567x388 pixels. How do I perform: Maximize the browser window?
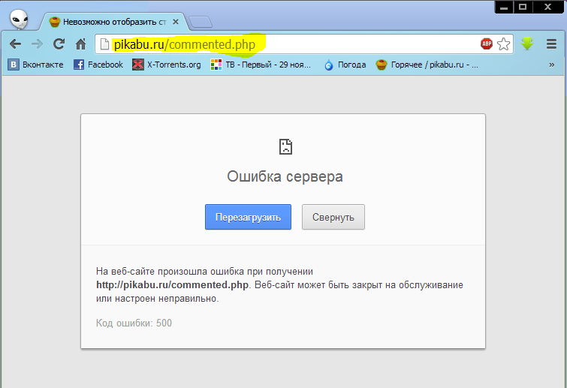click(523, 7)
